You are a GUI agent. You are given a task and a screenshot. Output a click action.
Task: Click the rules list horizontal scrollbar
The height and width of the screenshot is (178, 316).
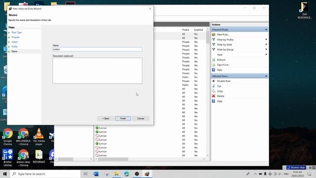click(113, 159)
